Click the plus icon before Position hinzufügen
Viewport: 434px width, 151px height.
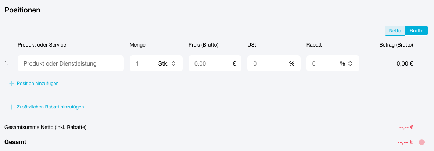pyautogui.click(x=12, y=84)
